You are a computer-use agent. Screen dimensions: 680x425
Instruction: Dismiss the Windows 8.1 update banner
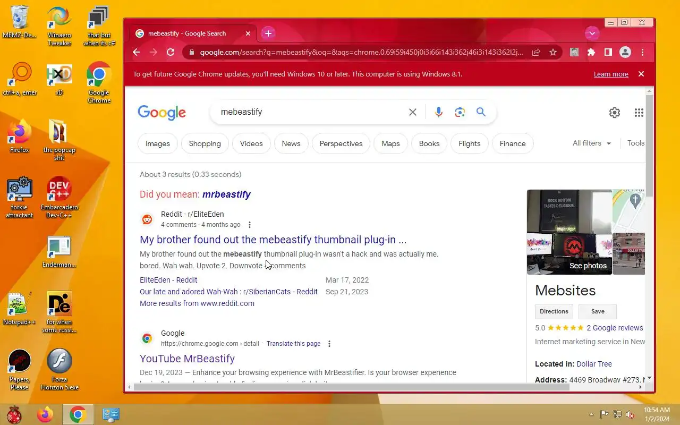tap(641, 74)
